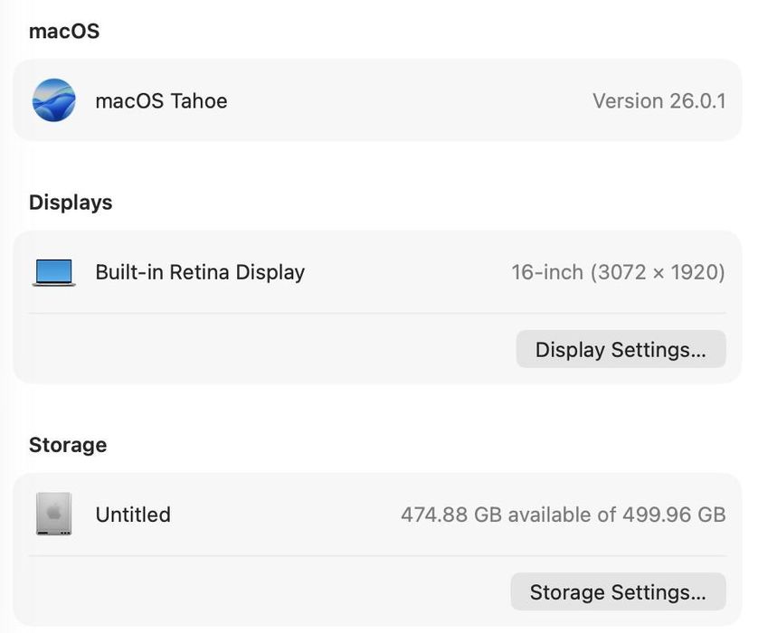Click the divider below Built-in Retina Display
This screenshot has height=633, width=758.
tap(377, 314)
